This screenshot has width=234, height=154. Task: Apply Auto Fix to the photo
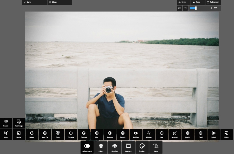click(x=45, y=134)
